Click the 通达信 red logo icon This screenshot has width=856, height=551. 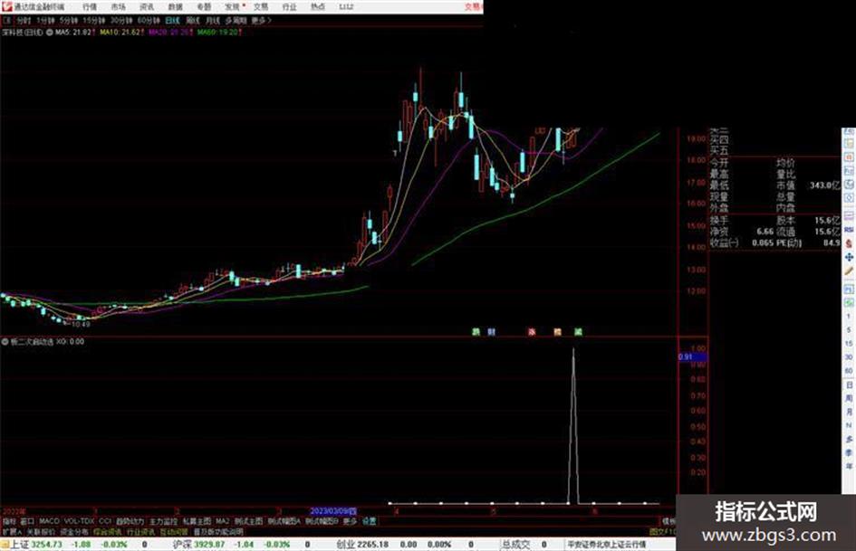(x=6, y=6)
